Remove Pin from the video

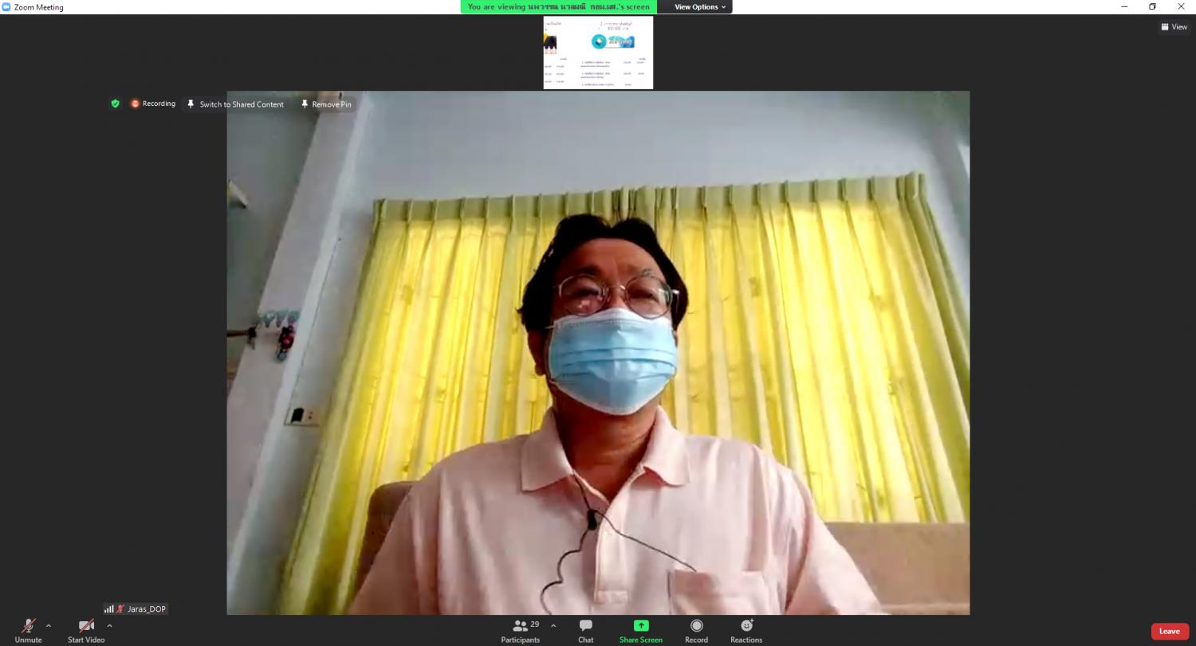(x=326, y=104)
